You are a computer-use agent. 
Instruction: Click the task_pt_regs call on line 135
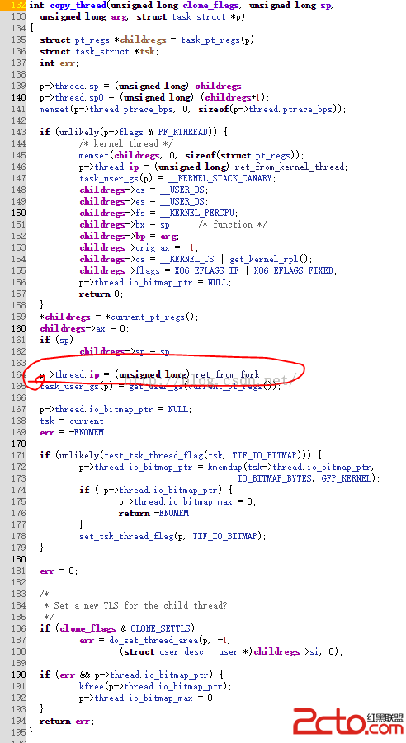210,40
